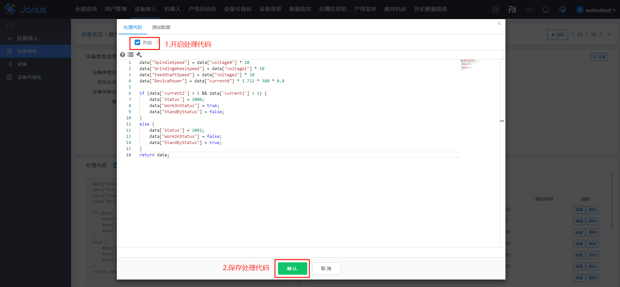Image resolution: width=620 pixels, height=287 pixels.
Task: Click the 取消 button
Action: pyautogui.click(x=326, y=269)
